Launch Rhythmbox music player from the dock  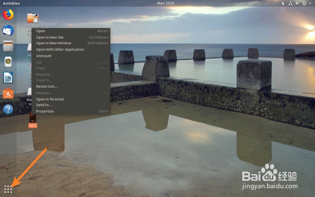coord(8,62)
